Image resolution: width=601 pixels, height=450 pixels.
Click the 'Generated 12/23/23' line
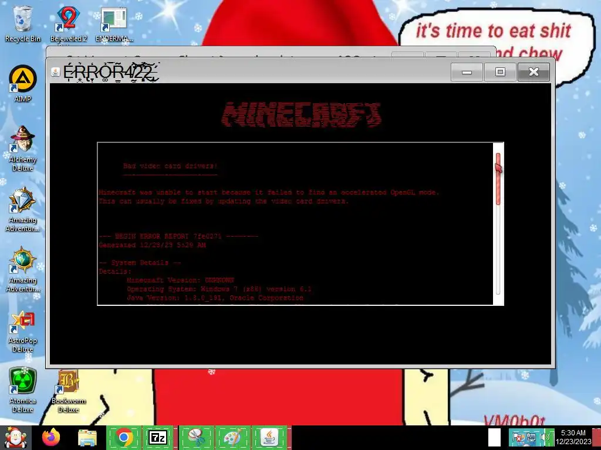152,245
